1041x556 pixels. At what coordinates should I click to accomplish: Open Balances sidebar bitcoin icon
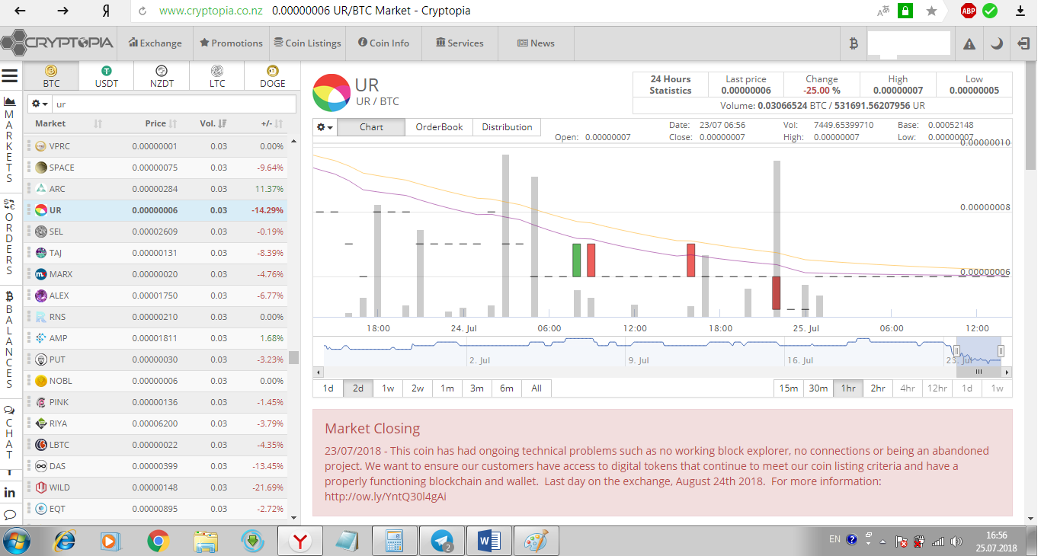coord(9,296)
